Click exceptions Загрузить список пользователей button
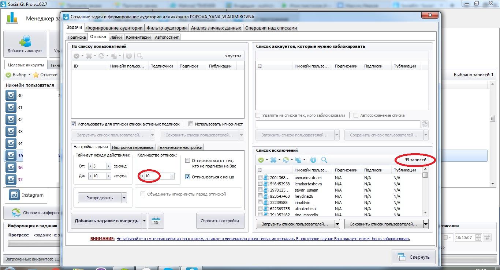 tap(295, 224)
